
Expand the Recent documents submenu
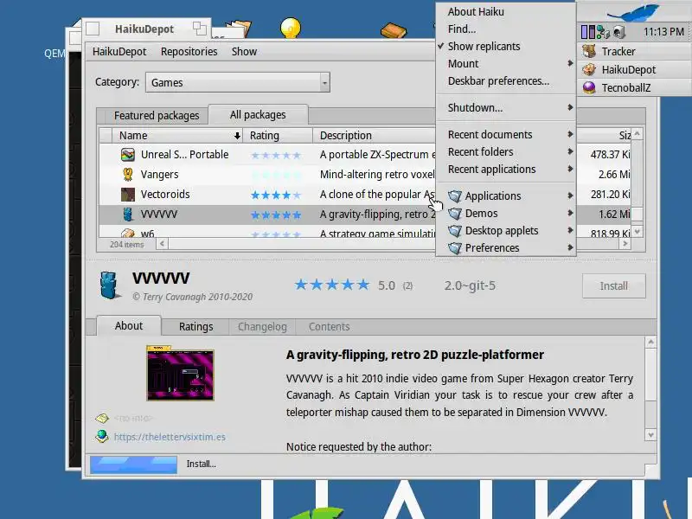[x=506, y=135]
